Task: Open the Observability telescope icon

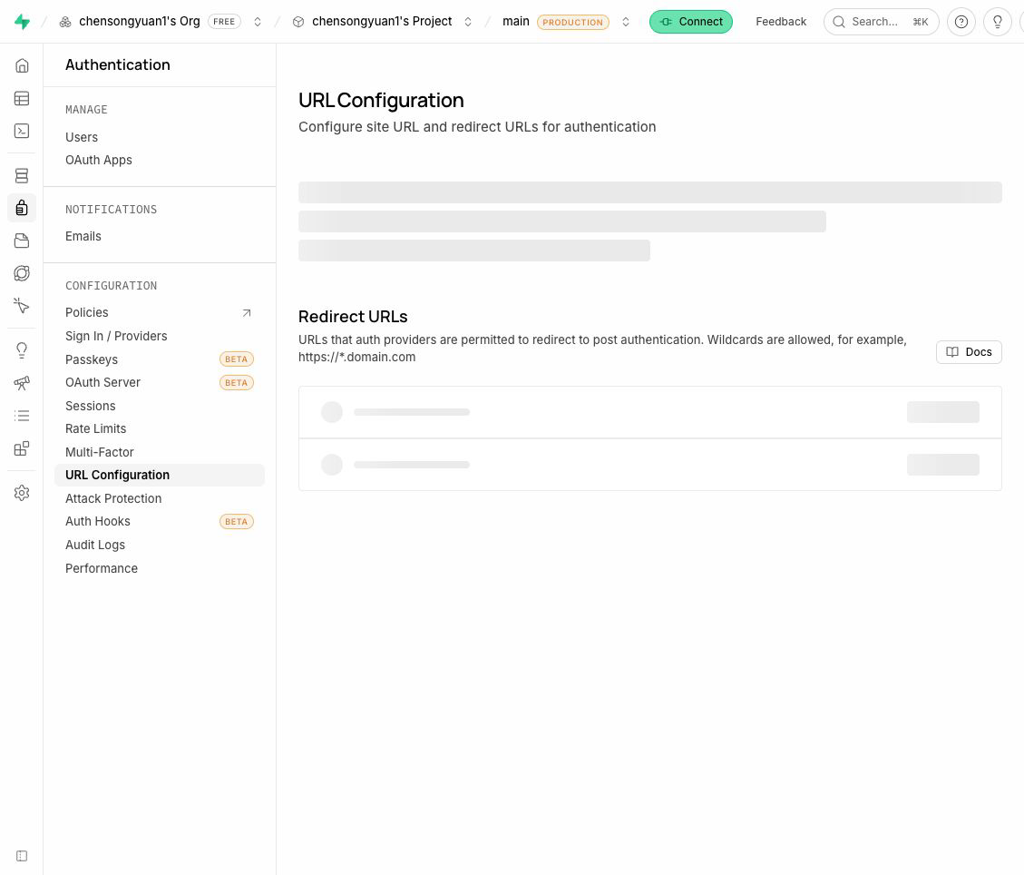Action: point(22,383)
